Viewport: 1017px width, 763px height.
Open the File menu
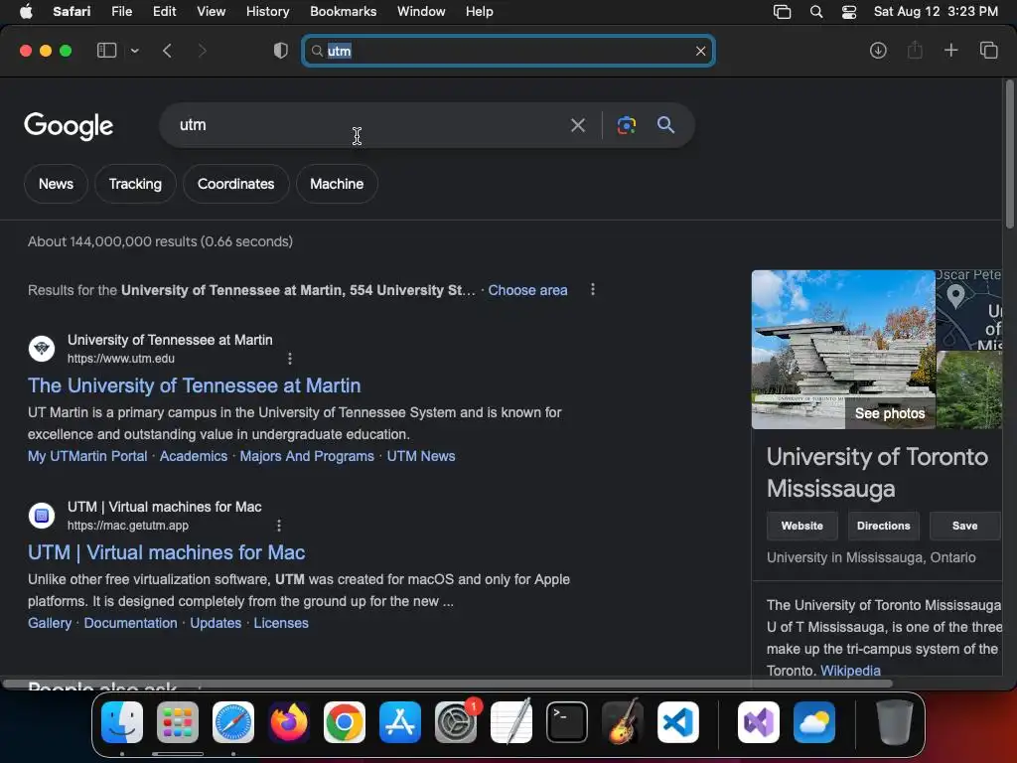121,11
